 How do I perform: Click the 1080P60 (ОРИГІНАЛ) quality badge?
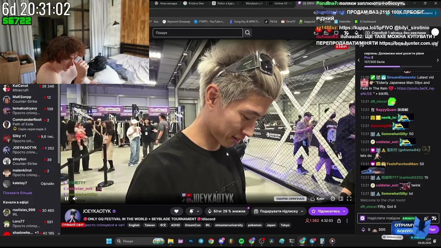click(x=290, y=199)
